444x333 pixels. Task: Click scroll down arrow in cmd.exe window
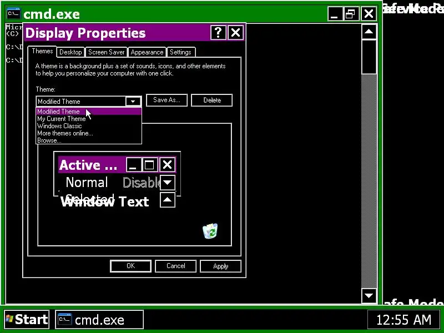click(369, 296)
